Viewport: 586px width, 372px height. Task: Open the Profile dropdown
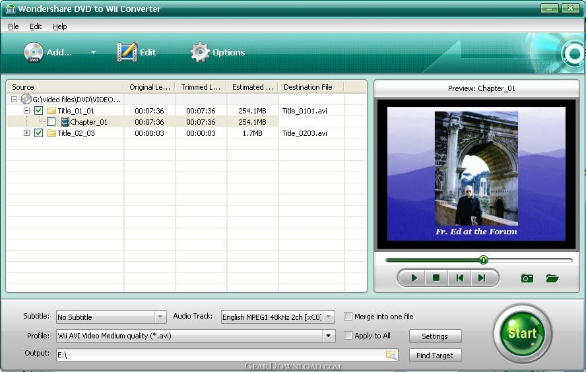(x=328, y=336)
